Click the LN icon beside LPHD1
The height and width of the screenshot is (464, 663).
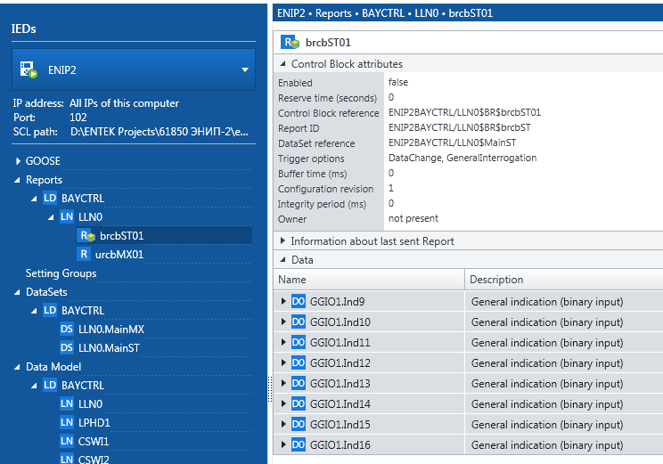67,423
